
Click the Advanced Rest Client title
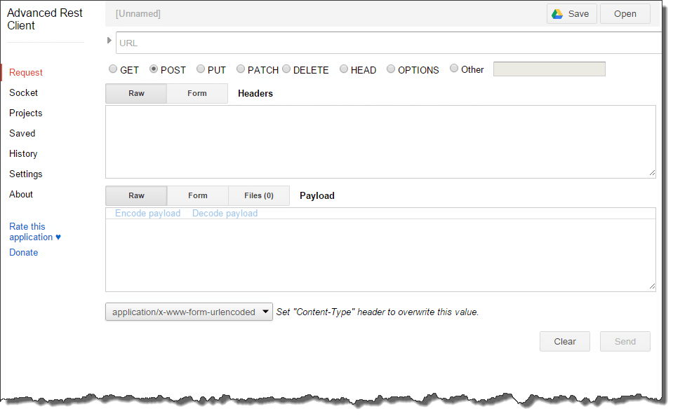tap(45, 20)
